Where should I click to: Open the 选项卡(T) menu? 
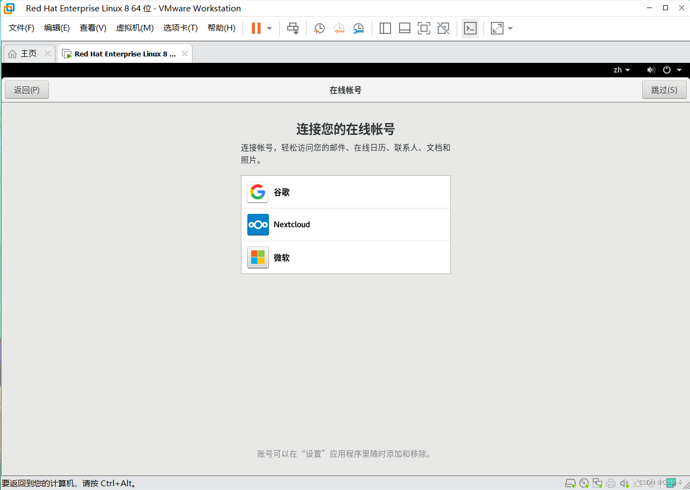point(181,28)
